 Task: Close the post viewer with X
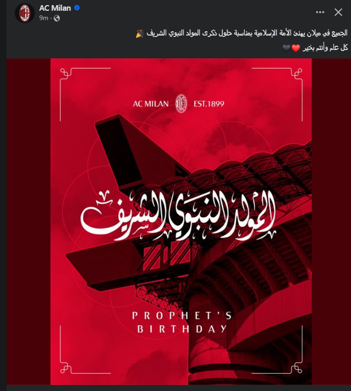point(338,12)
